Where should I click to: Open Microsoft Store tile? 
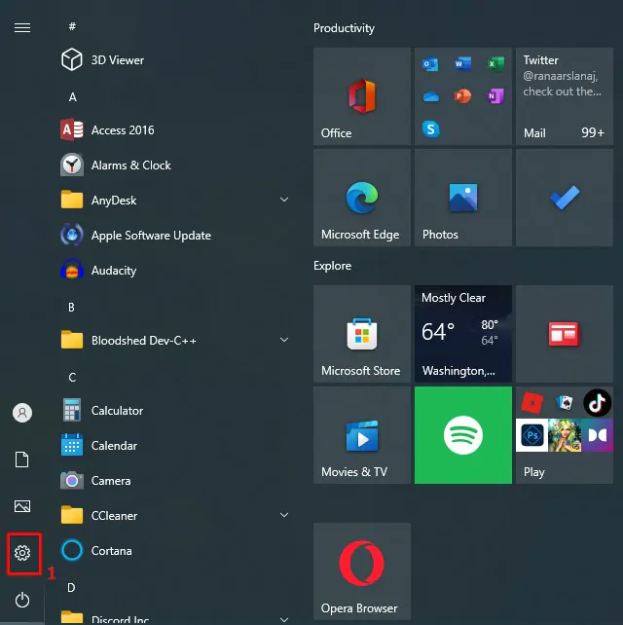(362, 334)
